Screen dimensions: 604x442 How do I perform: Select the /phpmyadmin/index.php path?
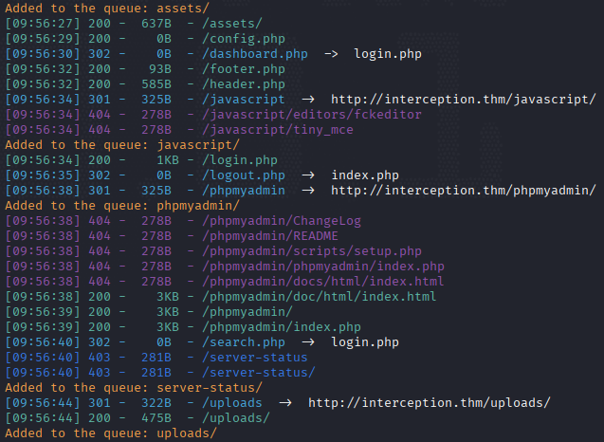pos(282,327)
